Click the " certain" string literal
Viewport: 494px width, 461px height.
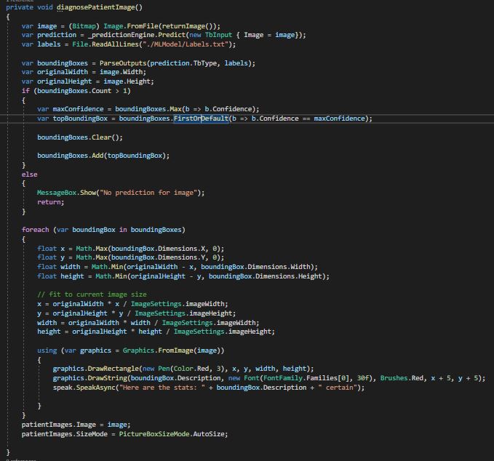tap(337, 388)
